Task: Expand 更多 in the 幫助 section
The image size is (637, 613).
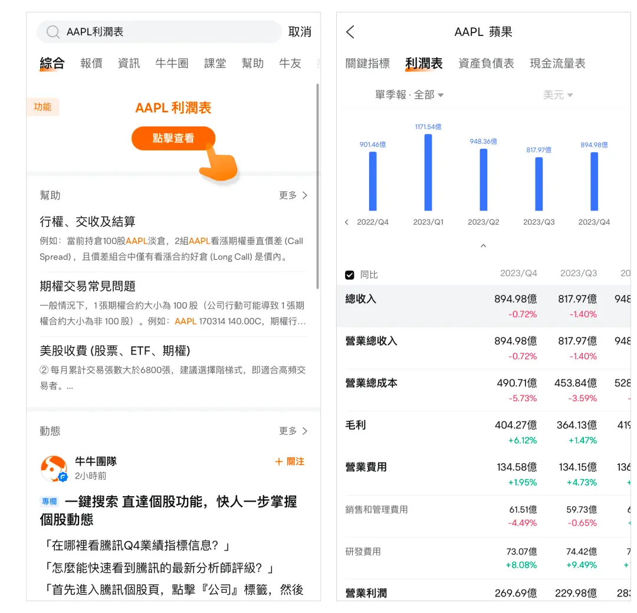Action: click(293, 195)
